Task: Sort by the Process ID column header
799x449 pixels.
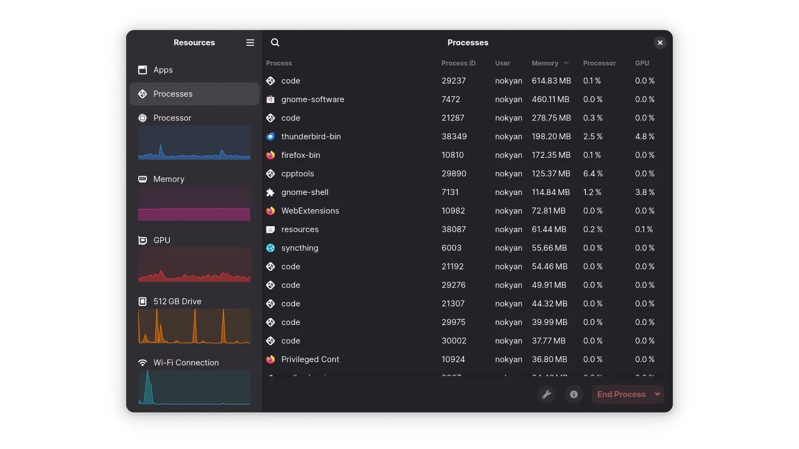Action: [458, 63]
